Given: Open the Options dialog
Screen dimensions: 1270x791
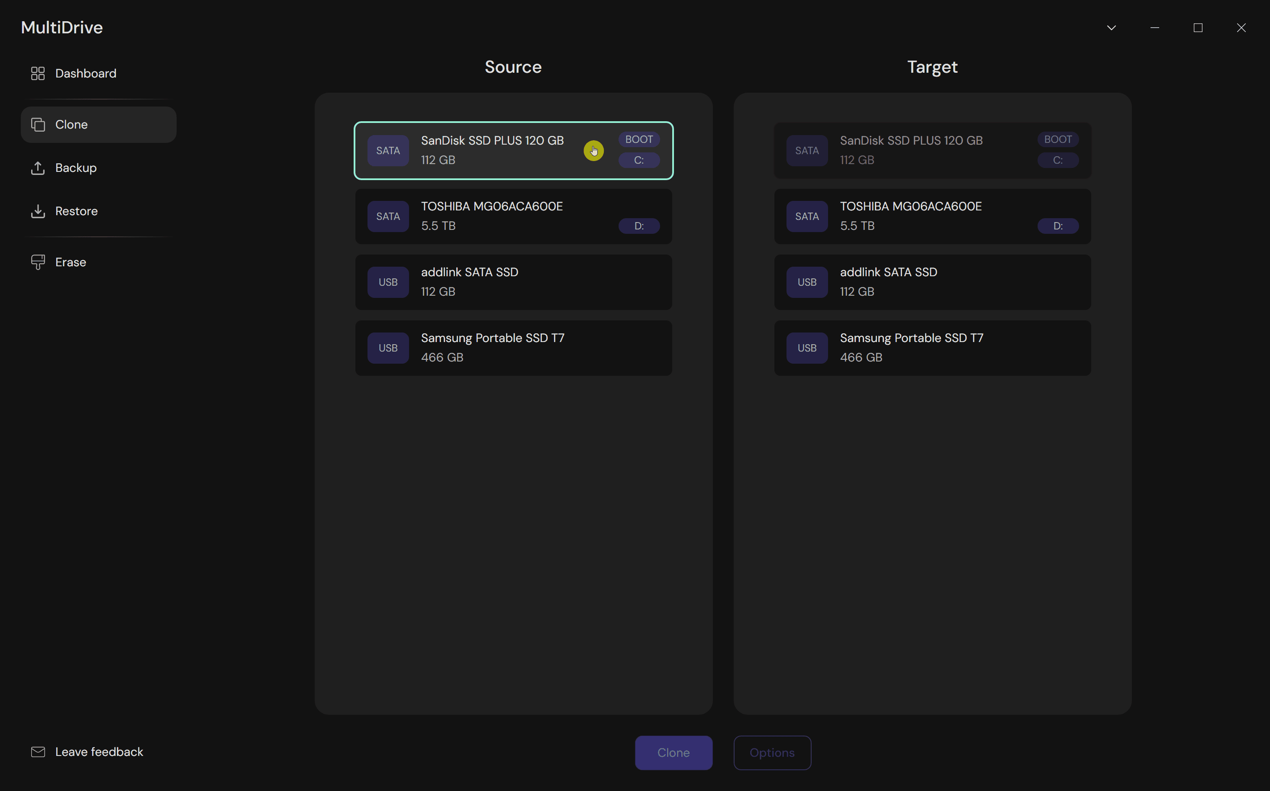Looking at the screenshot, I should click(772, 753).
